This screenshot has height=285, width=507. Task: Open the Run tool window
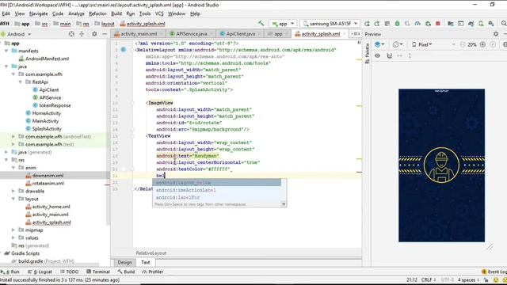tap(10, 272)
